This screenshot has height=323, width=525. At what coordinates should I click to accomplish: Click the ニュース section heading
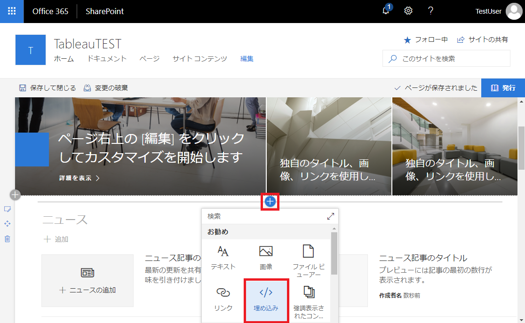pos(65,220)
